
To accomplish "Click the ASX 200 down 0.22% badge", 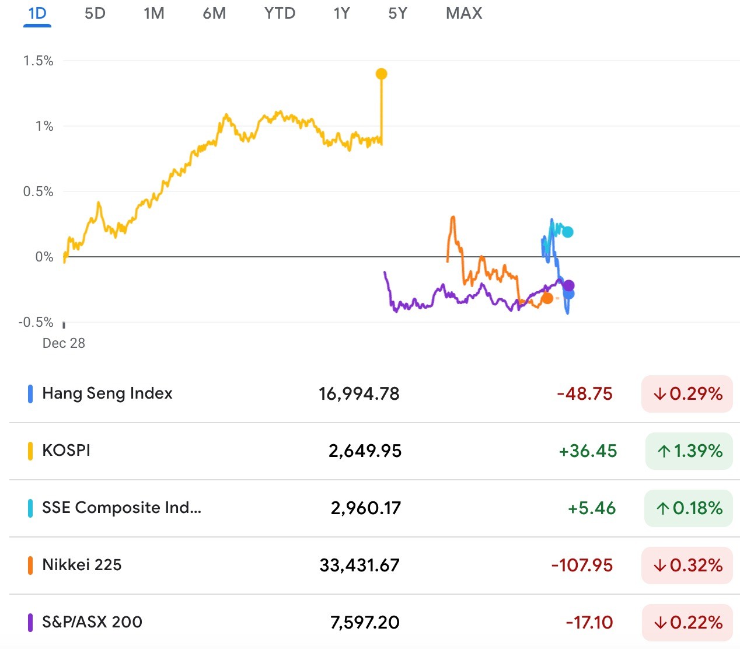I will [687, 623].
